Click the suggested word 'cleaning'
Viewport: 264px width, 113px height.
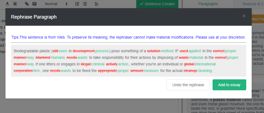click(x=204, y=71)
